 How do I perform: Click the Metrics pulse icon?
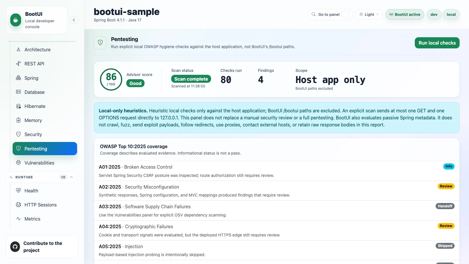[18, 219]
